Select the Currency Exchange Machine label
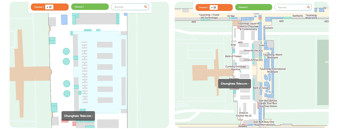Image resolution: width=338 pixels, height=129 pixels. 236,68
